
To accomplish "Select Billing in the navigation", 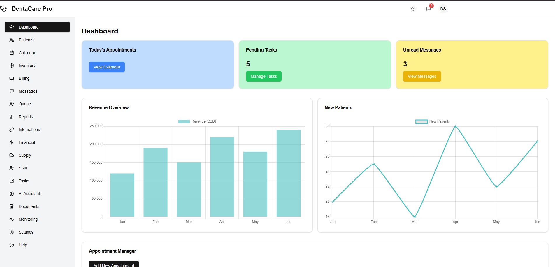I will (x=37, y=78).
